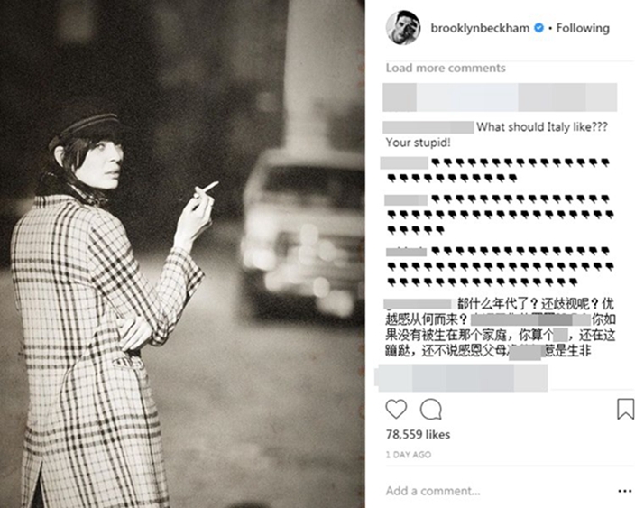This screenshot has width=635, height=508.
Task: Open the brooklynbeckham username link
Action: [480, 28]
